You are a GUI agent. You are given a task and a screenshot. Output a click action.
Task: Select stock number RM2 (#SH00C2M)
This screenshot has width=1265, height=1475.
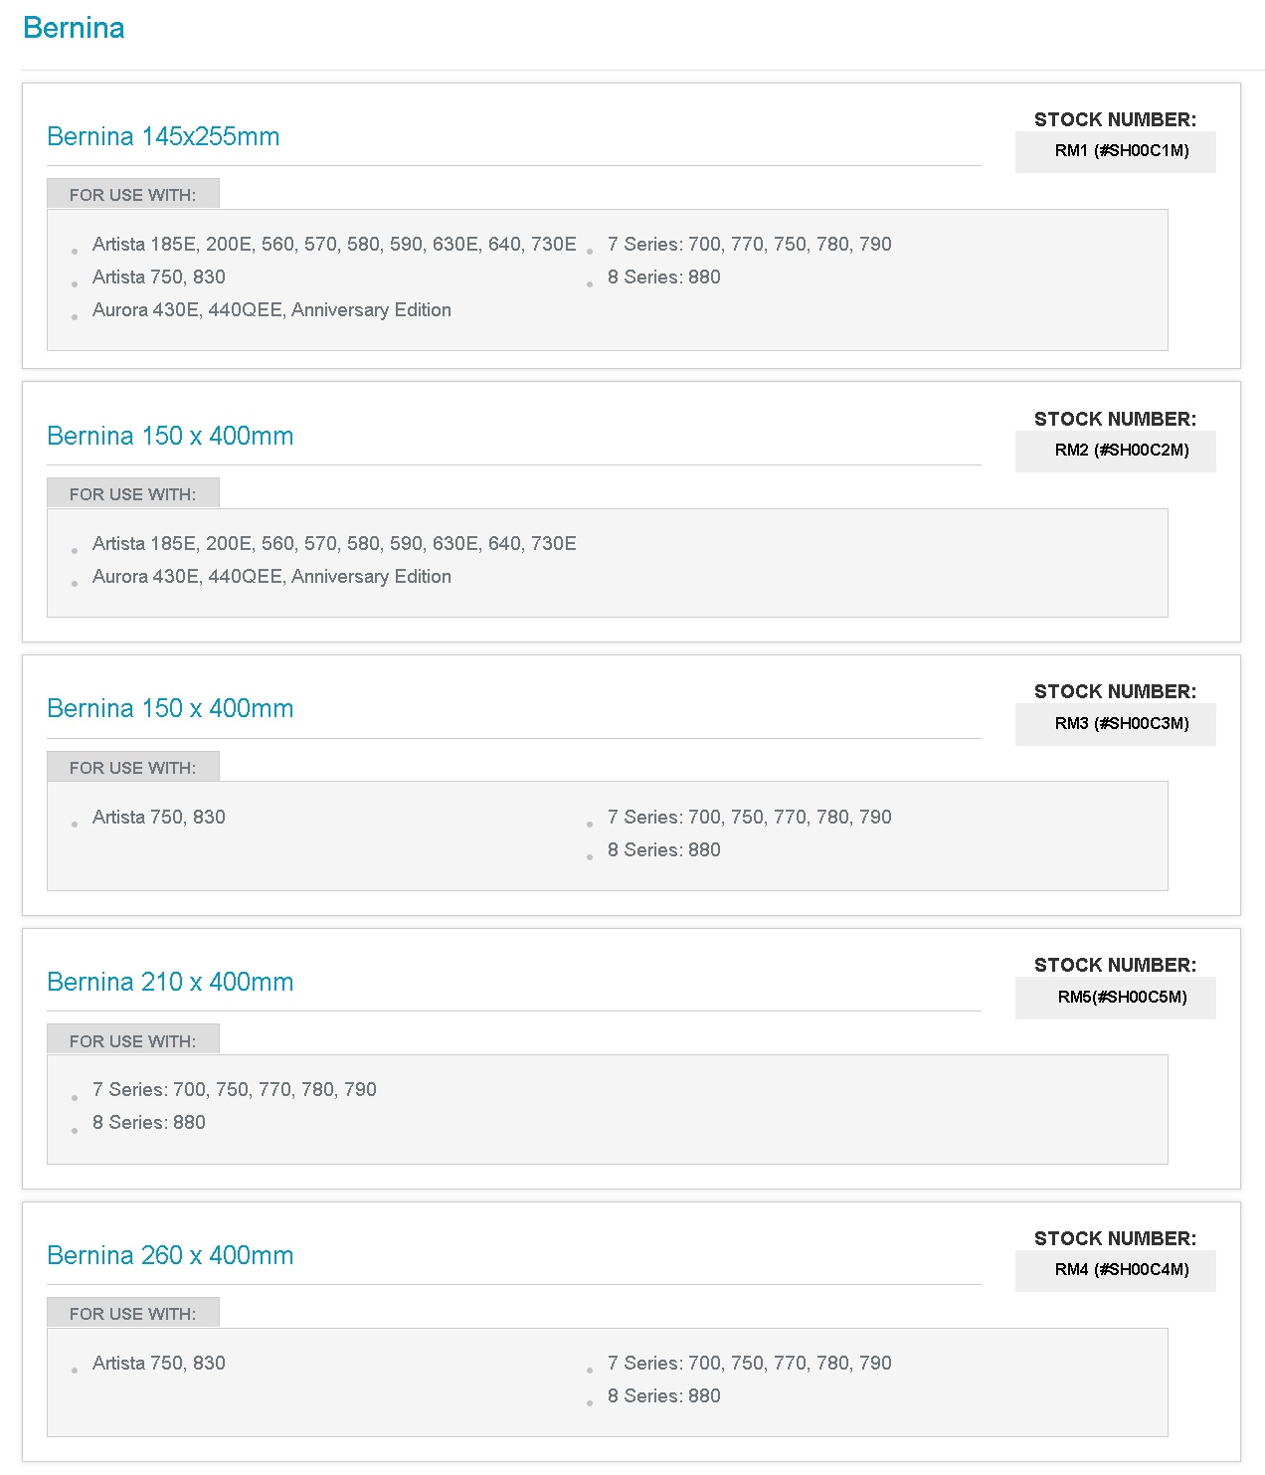(1121, 451)
